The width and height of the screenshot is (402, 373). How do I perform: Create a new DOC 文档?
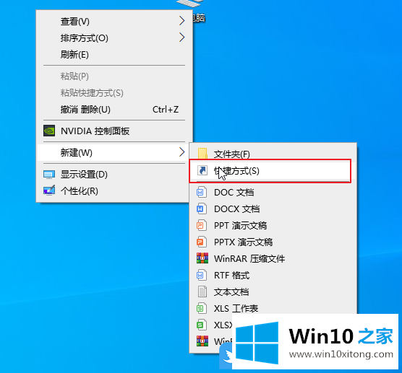point(273,192)
